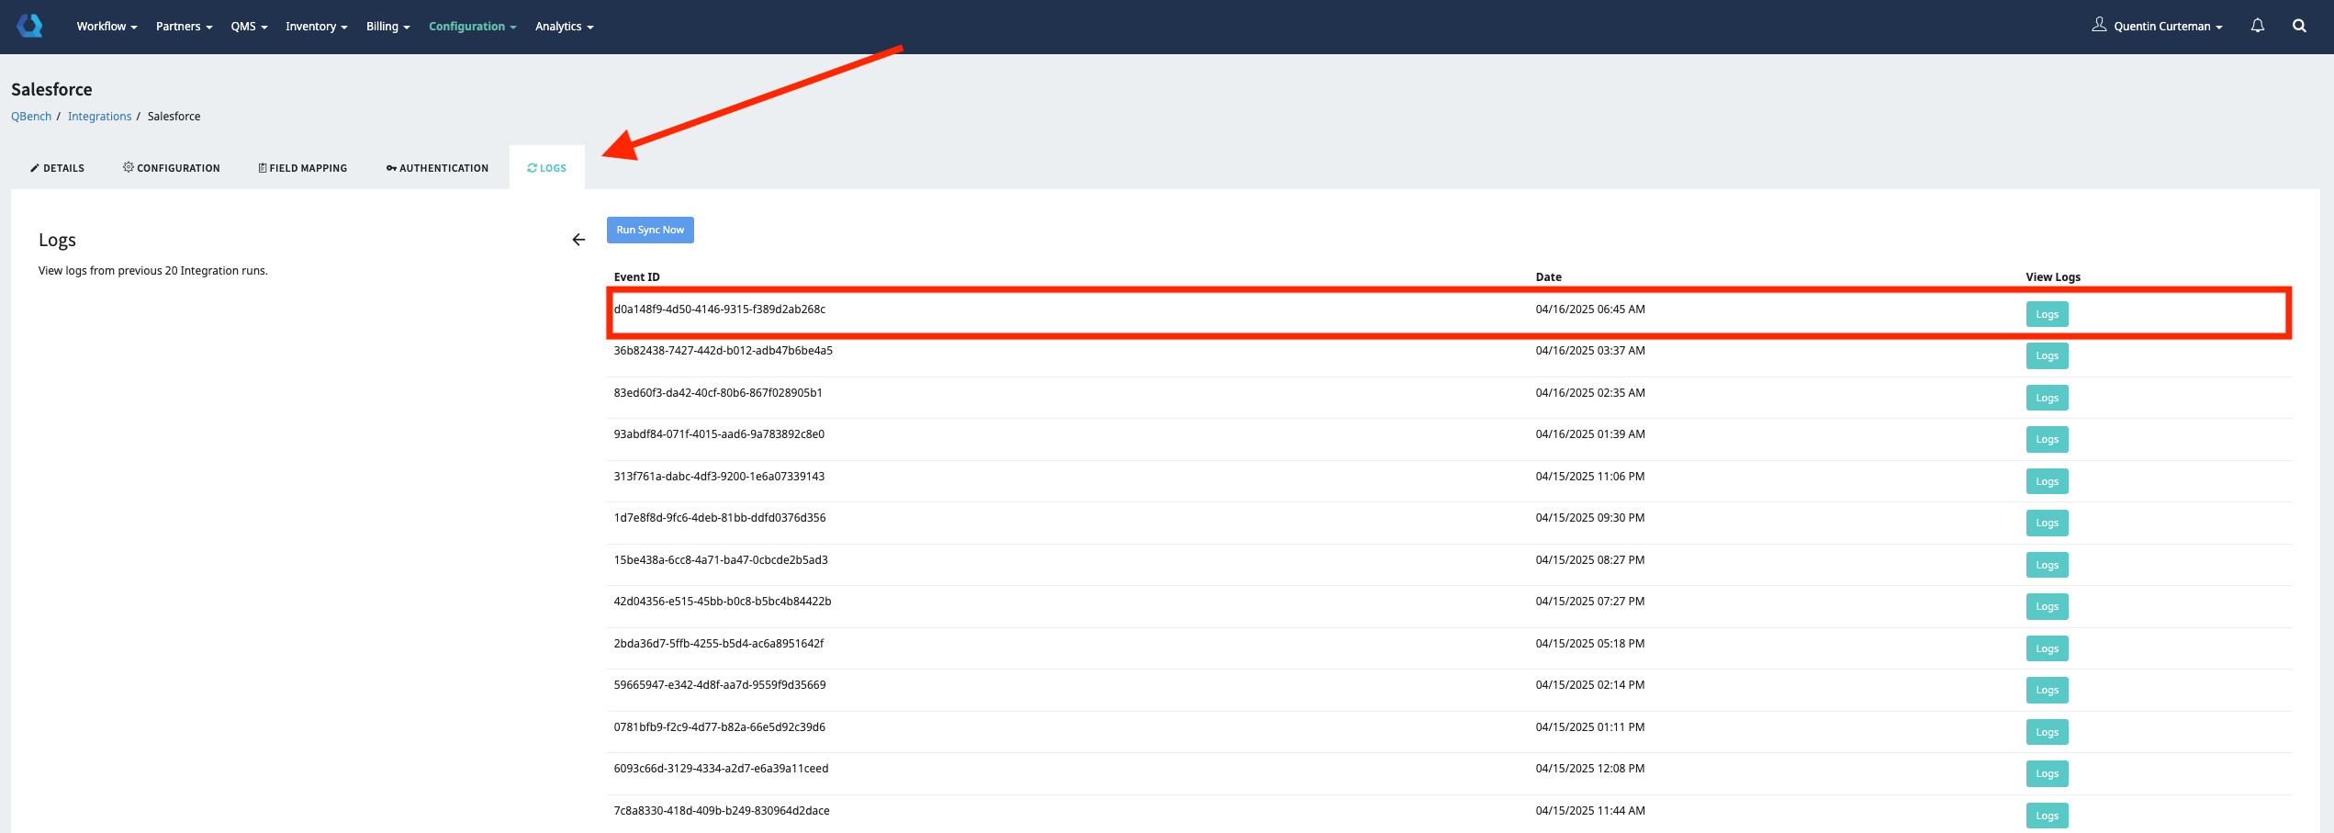The height and width of the screenshot is (833, 2334).
Task: Select event ID 15be438a-6cc8-4a71-ba47-0cbcde2b5ad3
Action: point(721,560)
